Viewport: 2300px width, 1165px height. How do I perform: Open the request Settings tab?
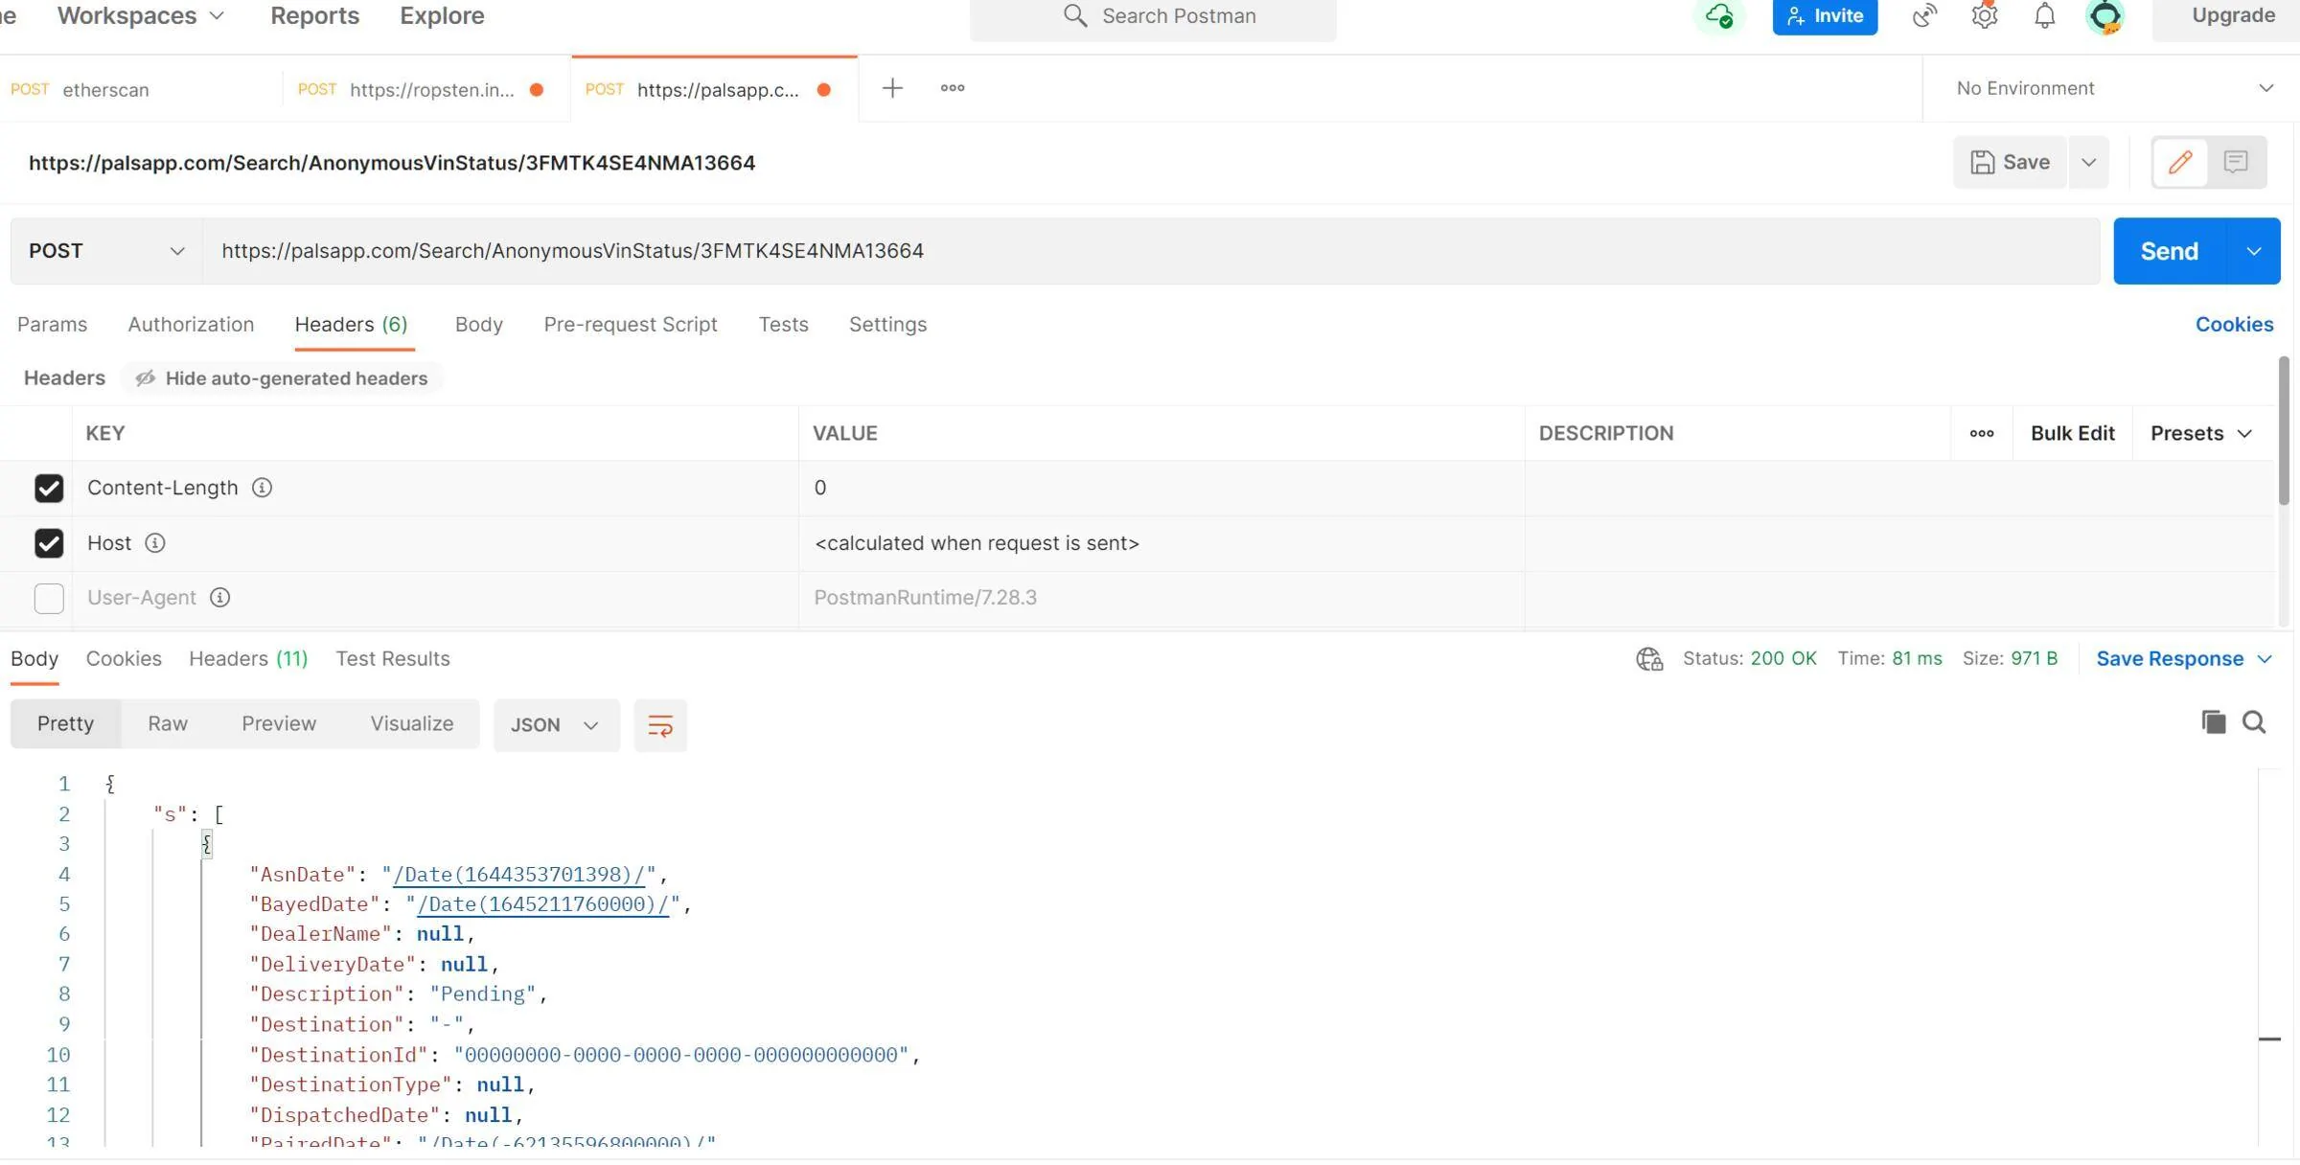click(x=887, y=325)
